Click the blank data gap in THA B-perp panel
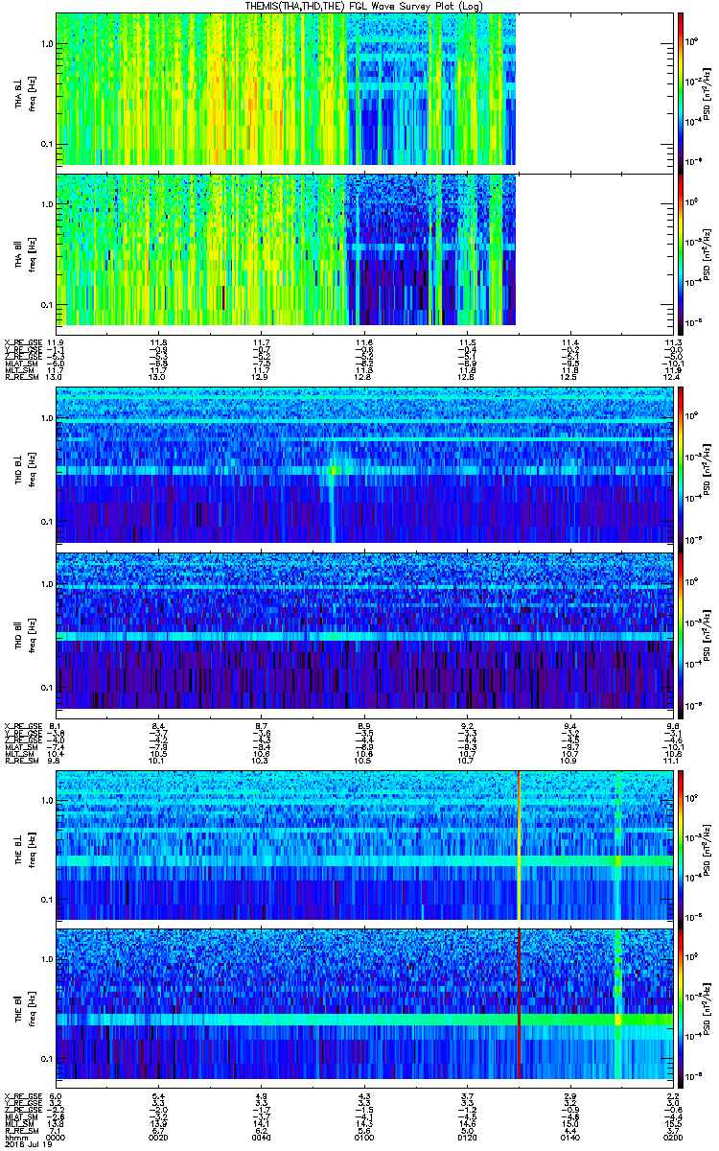This screenshot has height=1151, width=719. pyautogui.click(x=594, y=91)
